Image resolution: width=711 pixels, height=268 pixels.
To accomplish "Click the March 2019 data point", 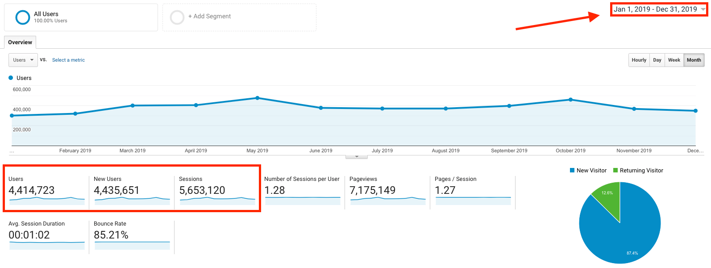I will [133, 105].
